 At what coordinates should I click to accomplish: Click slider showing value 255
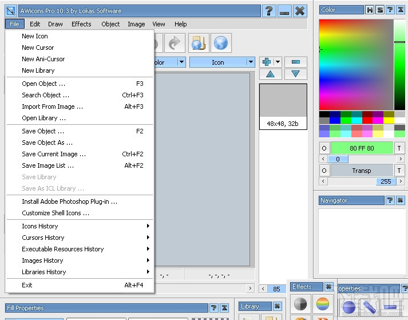pos(386,181)
